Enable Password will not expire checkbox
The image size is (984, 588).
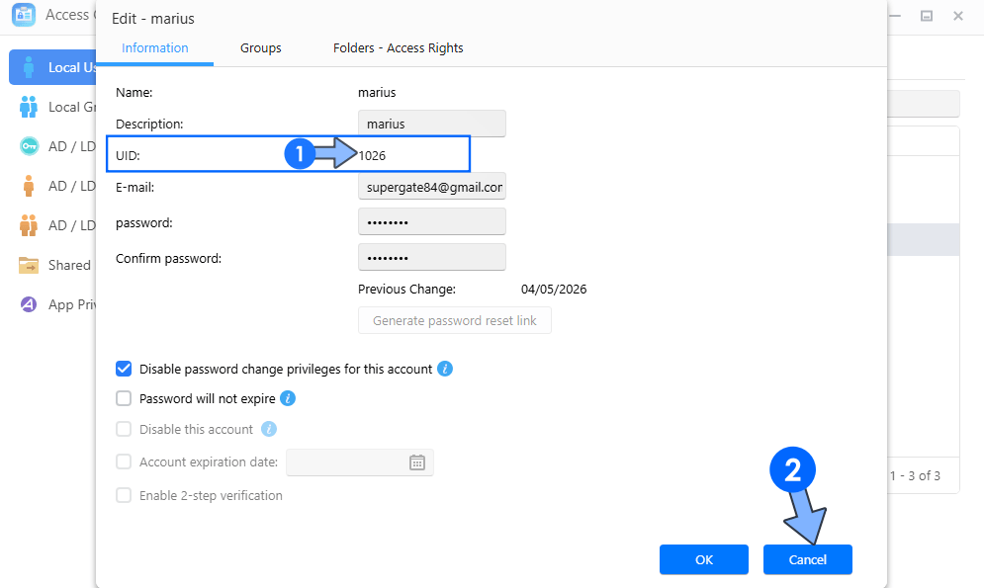[124, 398]
